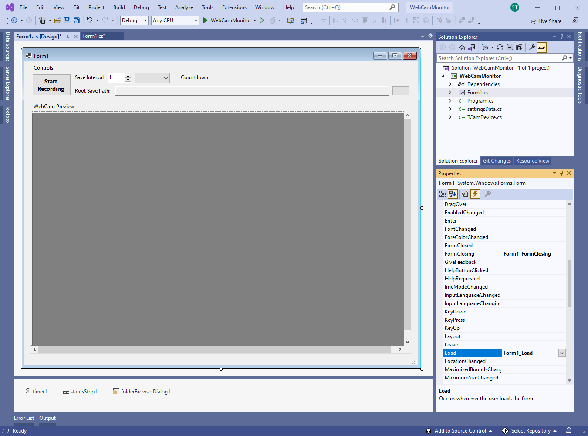
Task: Show Properties page icon in Properties panel
Action: point(465,194)
